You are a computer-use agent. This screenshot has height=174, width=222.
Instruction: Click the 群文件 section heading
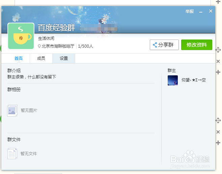click(14, 140)
